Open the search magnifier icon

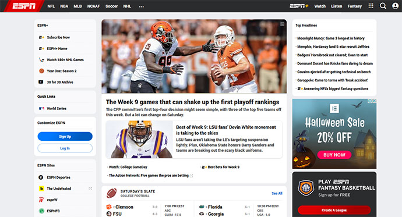[x=383, y=6]
